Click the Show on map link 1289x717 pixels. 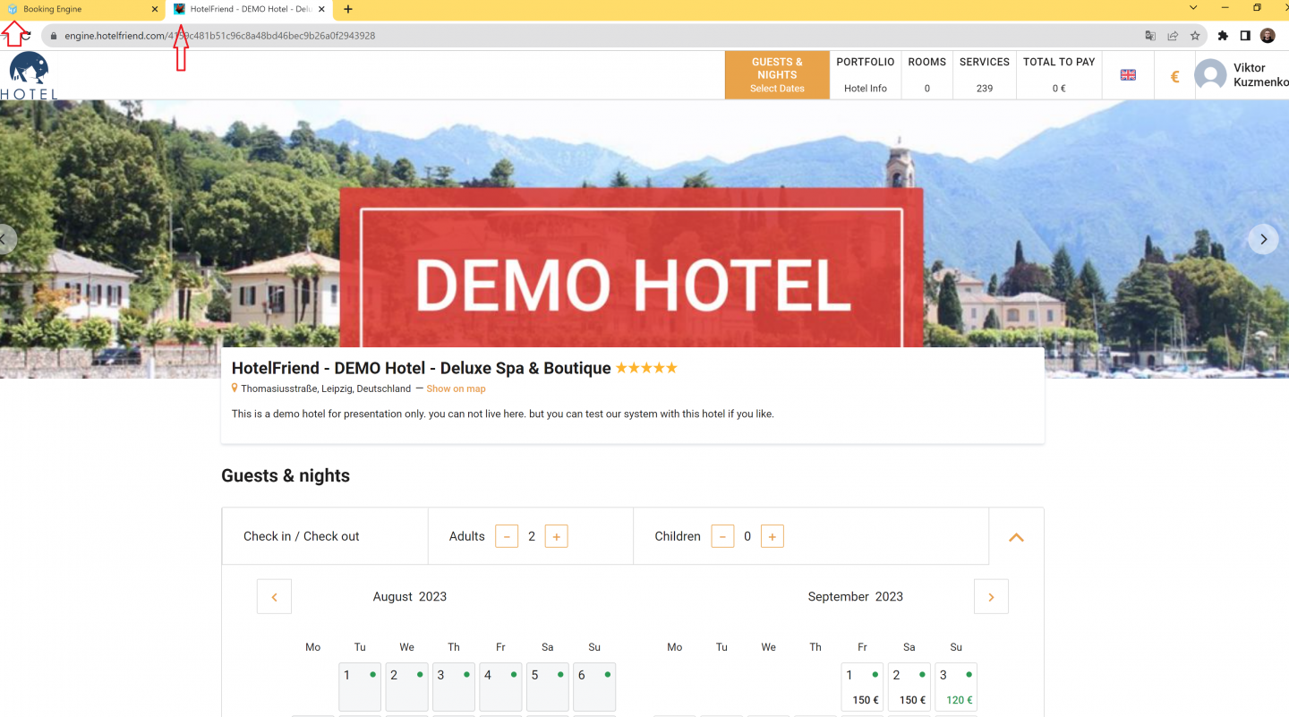tap(456, 388)
